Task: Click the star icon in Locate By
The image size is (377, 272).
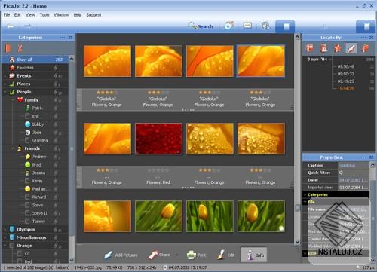Action: tap(338, 48)
